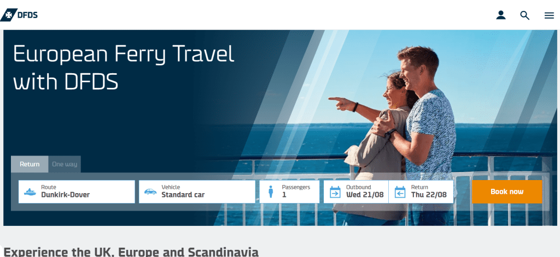The width and height of the screenshot is (560, 257).
Task: Click the car icon beside Vehicle
Action: tap(150, 192)
